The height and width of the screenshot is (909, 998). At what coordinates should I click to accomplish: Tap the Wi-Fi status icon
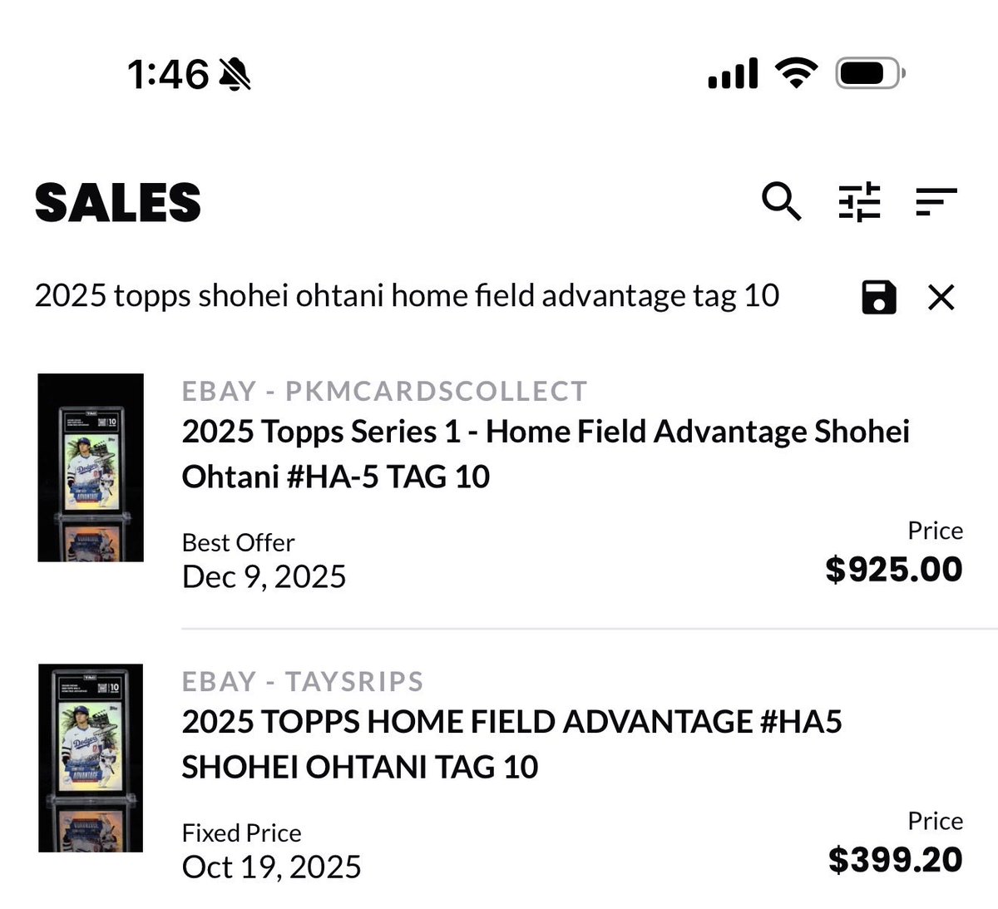click(796, 73)
